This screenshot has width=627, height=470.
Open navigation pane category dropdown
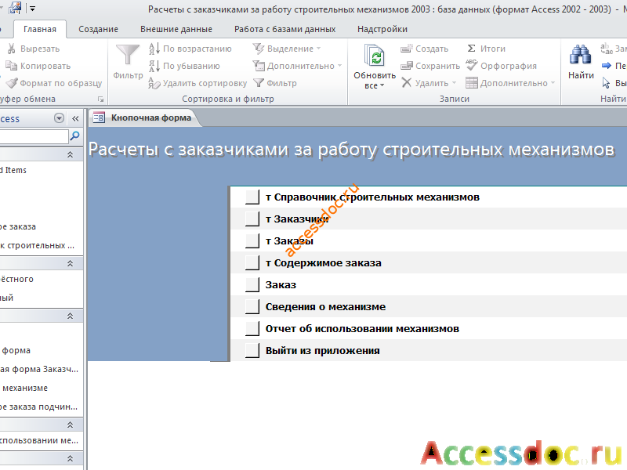60,118
